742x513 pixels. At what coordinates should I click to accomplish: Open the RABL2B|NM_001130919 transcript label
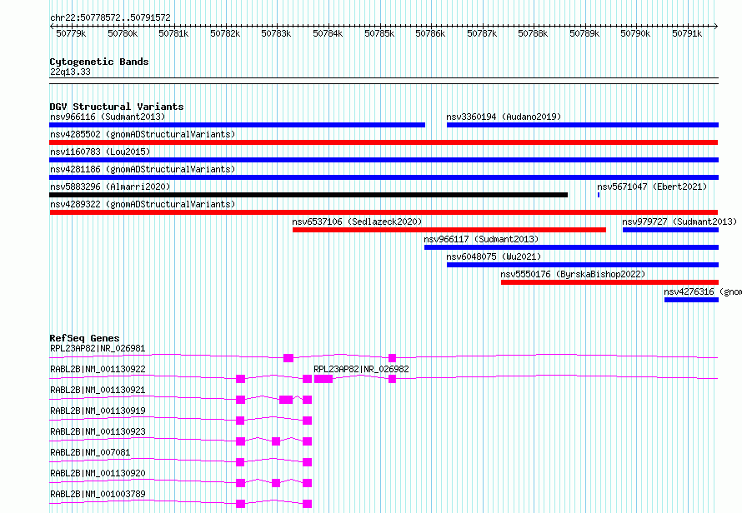[98, 411]
